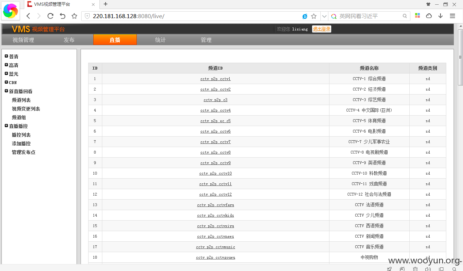Open the cctv_p2p_cctvnews channel link
This screenshot has height=271, width=463.
tap(216, 236)
